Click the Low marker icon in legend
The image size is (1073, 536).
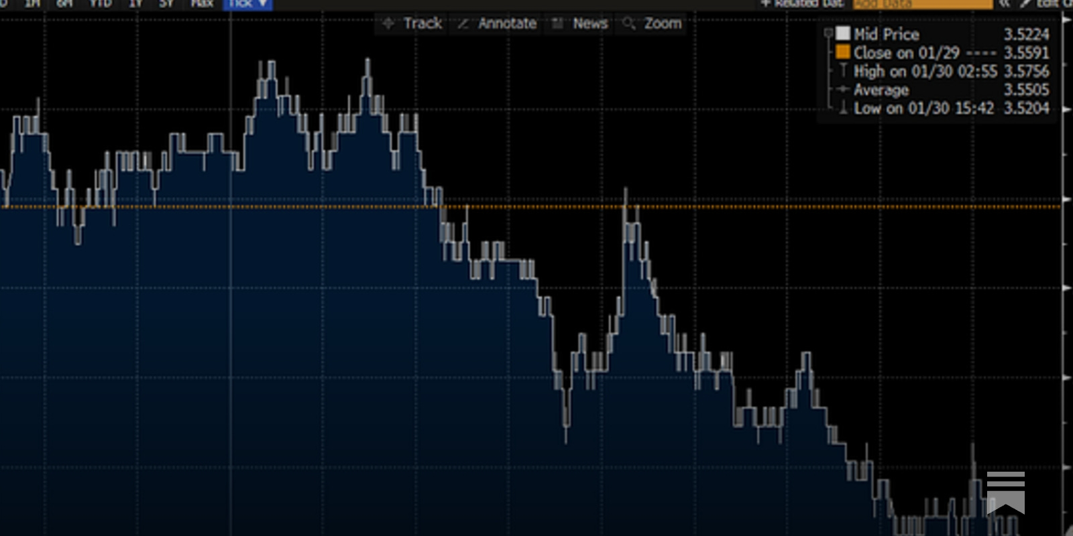[843, 108]
